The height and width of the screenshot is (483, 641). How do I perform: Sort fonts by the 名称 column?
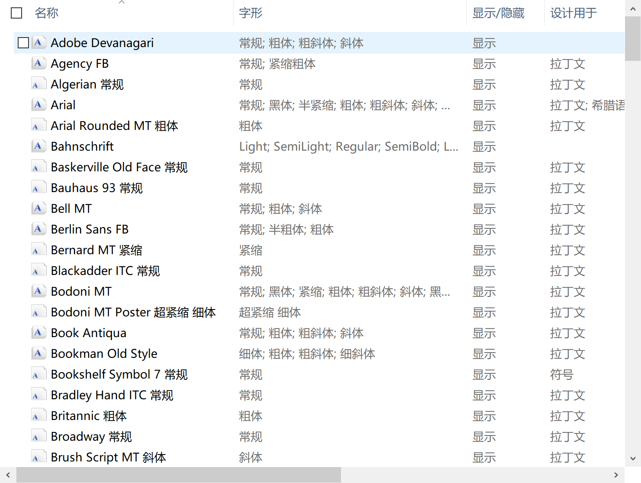[47, 13]
